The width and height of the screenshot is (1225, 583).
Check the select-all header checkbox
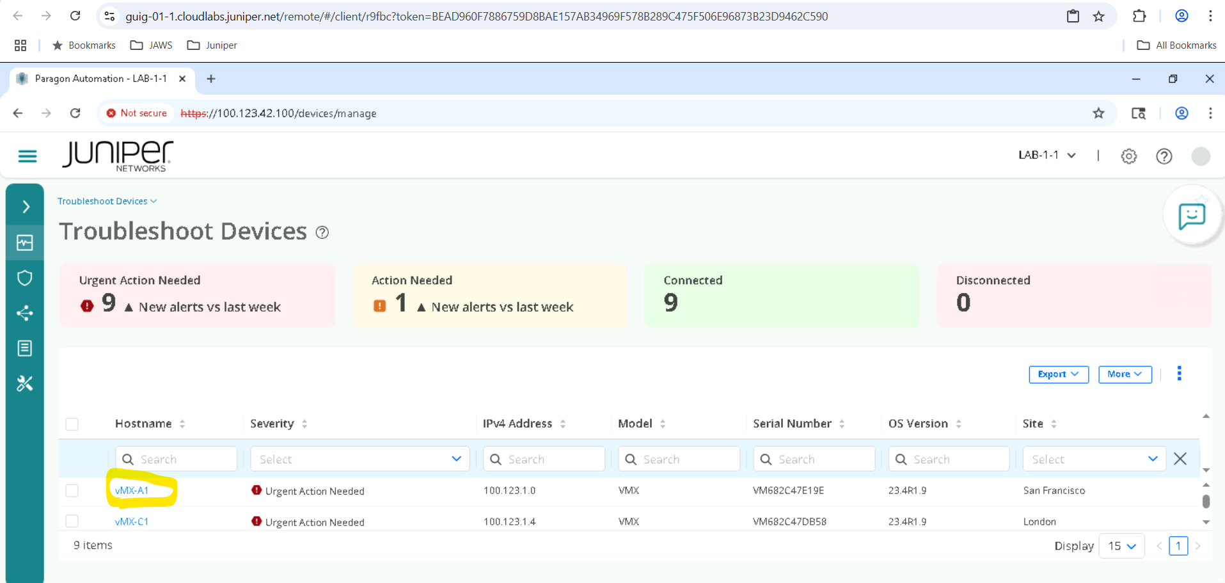coord(72,424)
